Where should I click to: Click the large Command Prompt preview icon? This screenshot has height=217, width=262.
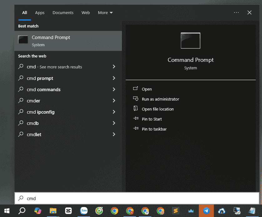tap(190, 41)
